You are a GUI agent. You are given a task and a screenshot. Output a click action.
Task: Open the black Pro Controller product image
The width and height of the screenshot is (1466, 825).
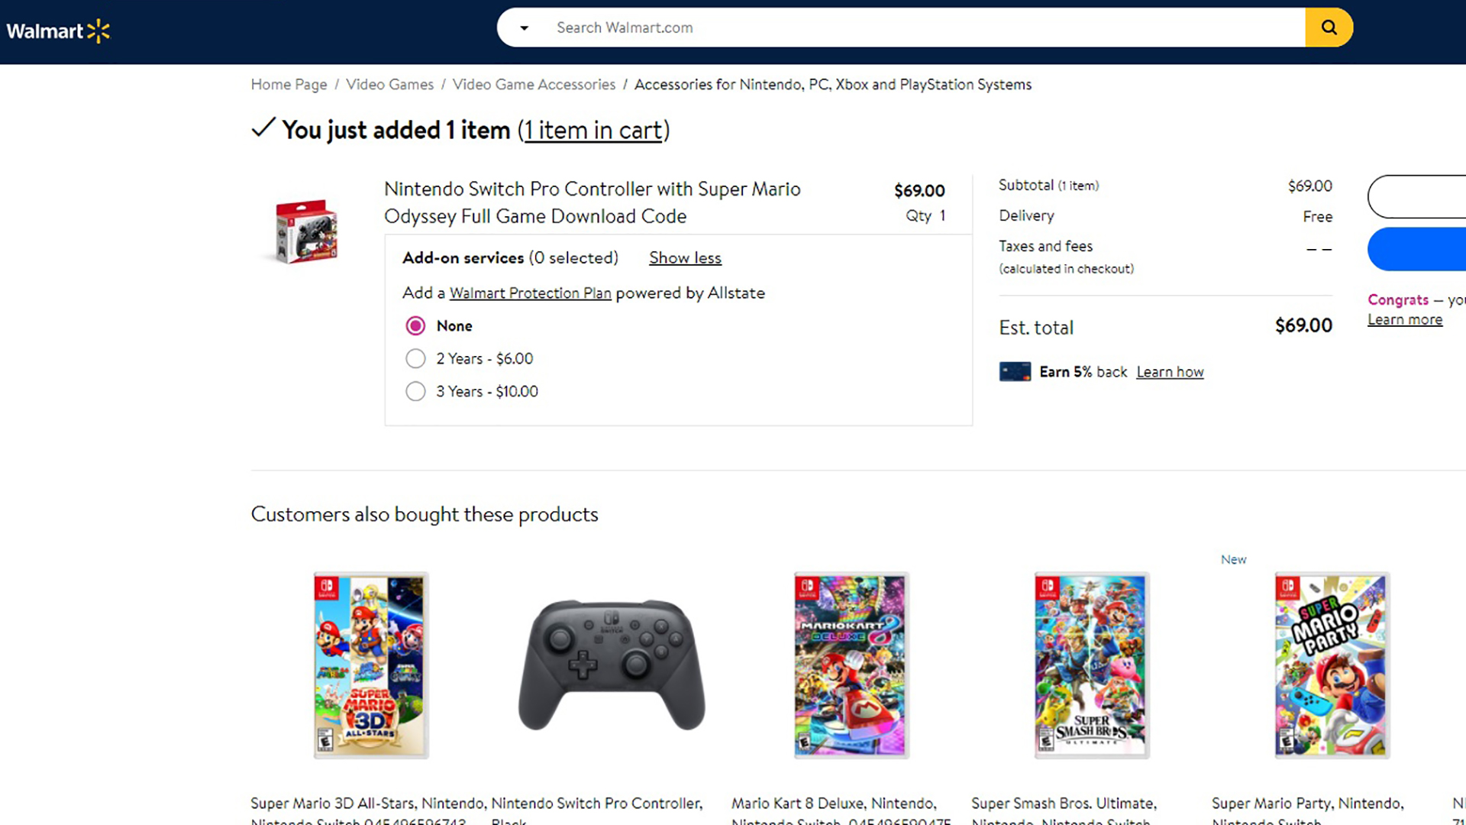tap(611, 665)
